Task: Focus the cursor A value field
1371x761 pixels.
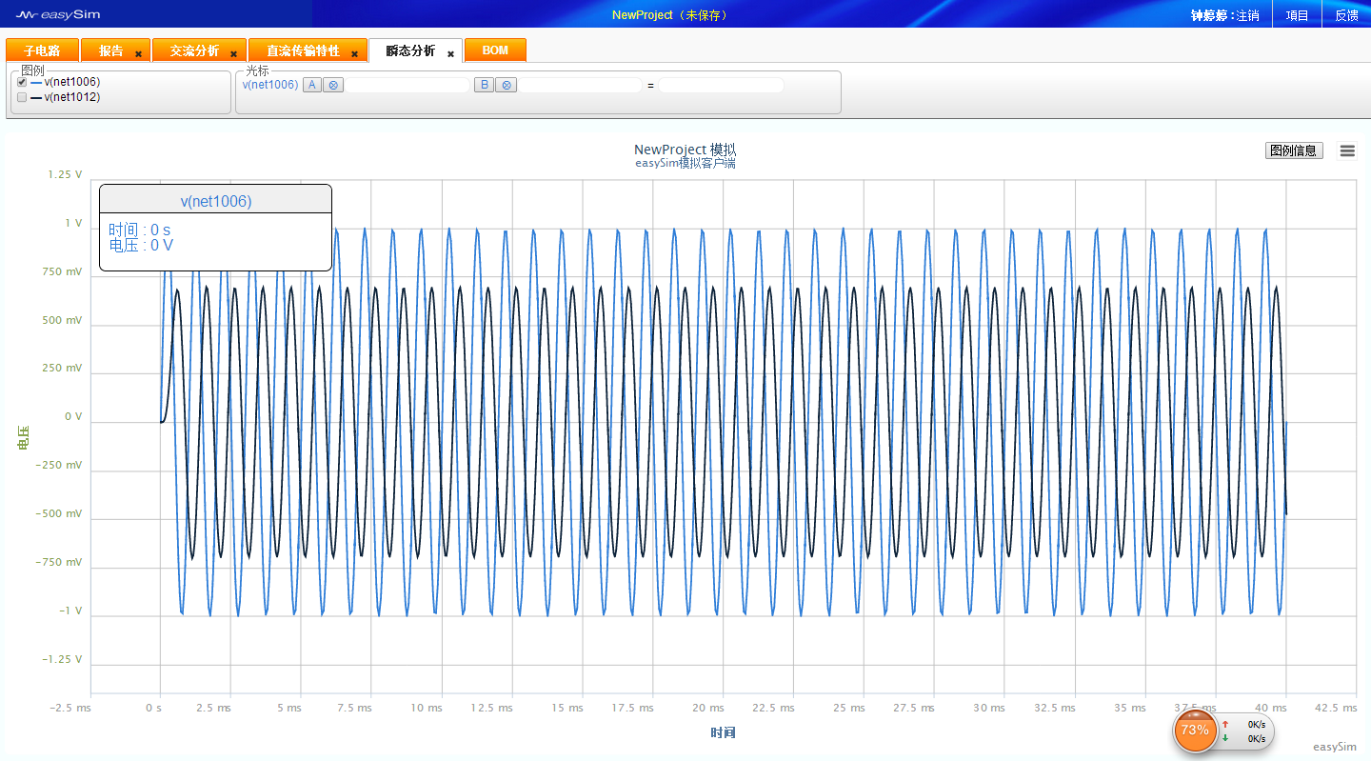Action: click(x=407, y=85)
